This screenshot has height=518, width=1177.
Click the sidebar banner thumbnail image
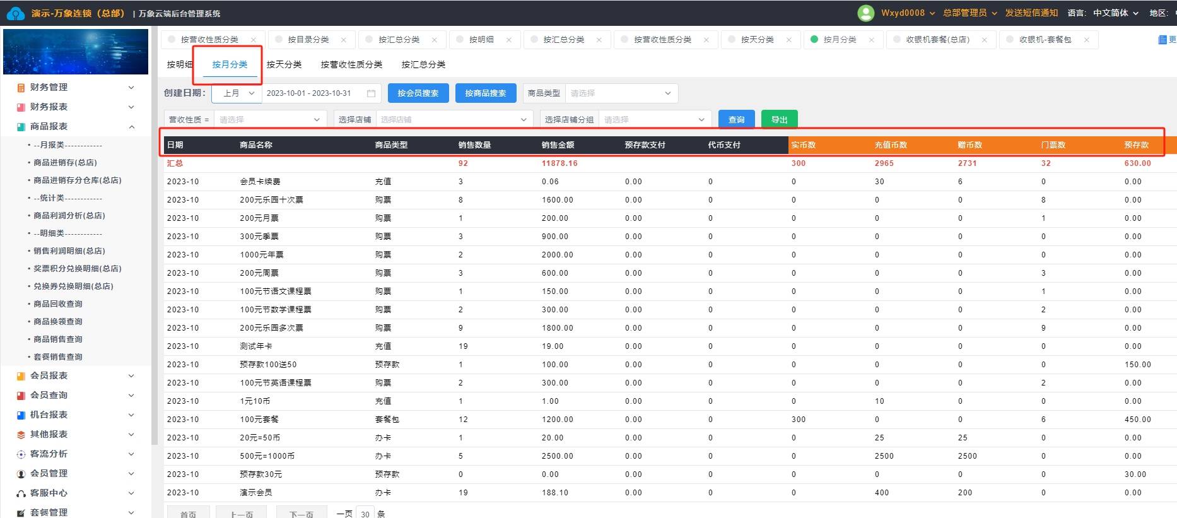point(76,52)
